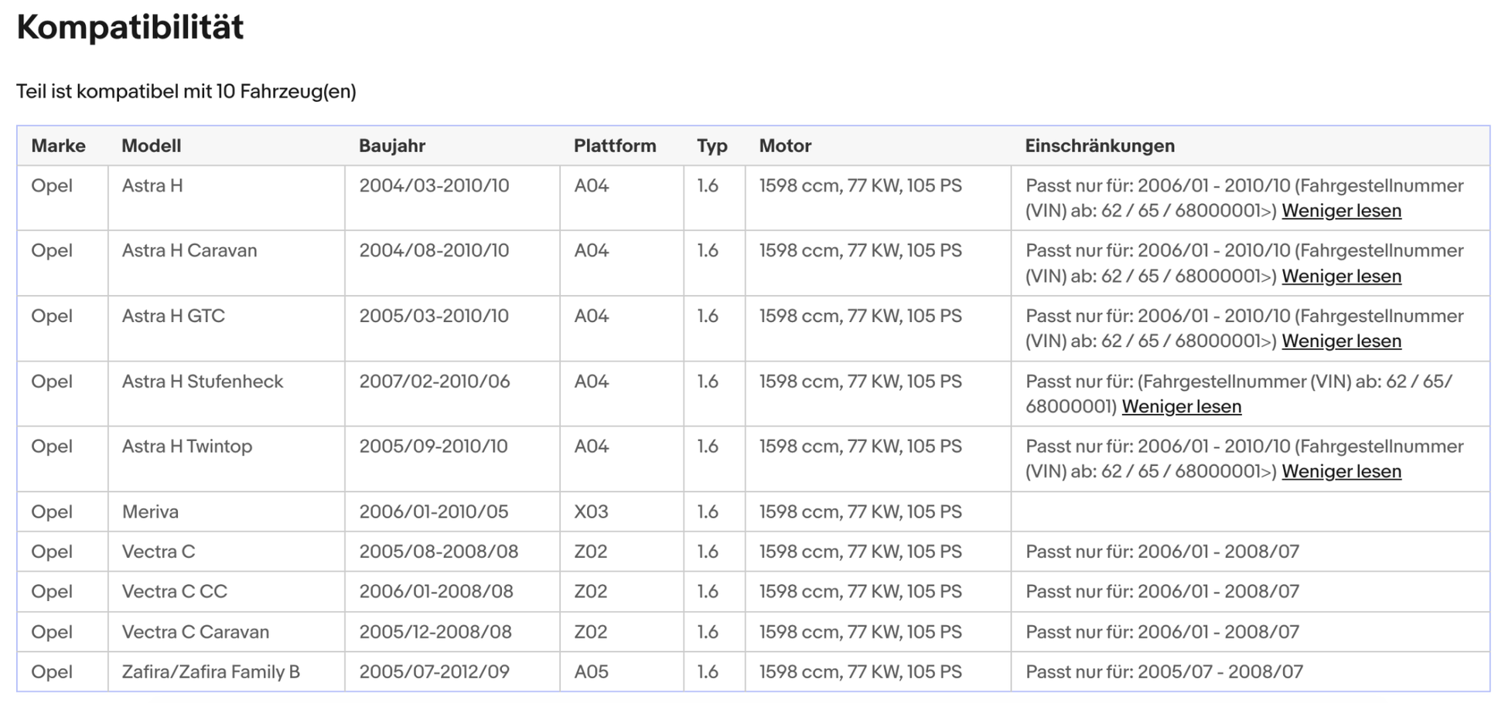Click the Vectra C Caravan model cell

pyautogui.click(x=195, y=632)
